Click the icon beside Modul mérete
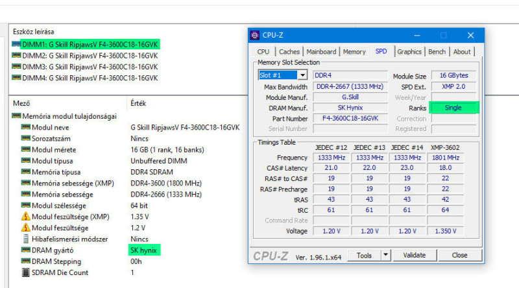The height and width of the screenshot is (288, 519). click(x=25, y=149)
